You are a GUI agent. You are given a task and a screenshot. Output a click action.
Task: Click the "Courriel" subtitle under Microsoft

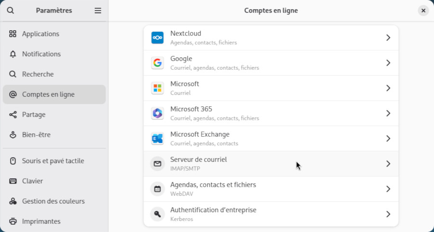point(180,93)
